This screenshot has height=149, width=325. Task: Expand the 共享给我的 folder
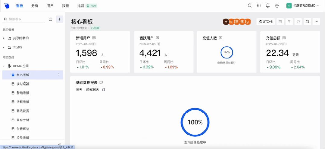tap(4, 38)
